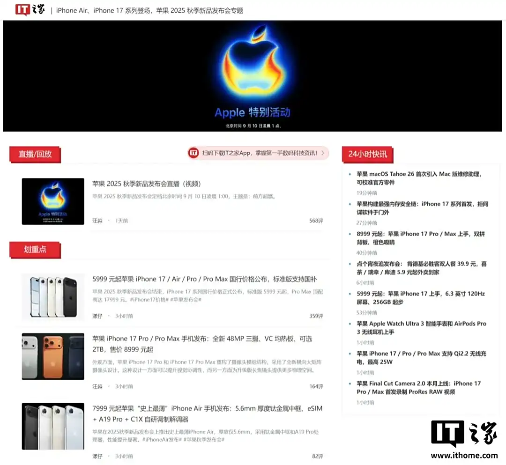Click the arrow chevron on the app download banner
The height and width of the screenshot is (465, 506).
[x=323, y=153]
